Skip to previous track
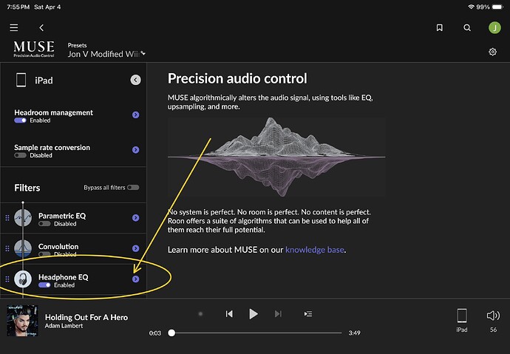Viewport: 510px width, 354px height. [229, 313]
